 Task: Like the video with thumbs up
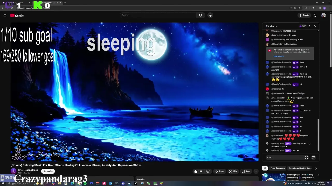(199, 171)
